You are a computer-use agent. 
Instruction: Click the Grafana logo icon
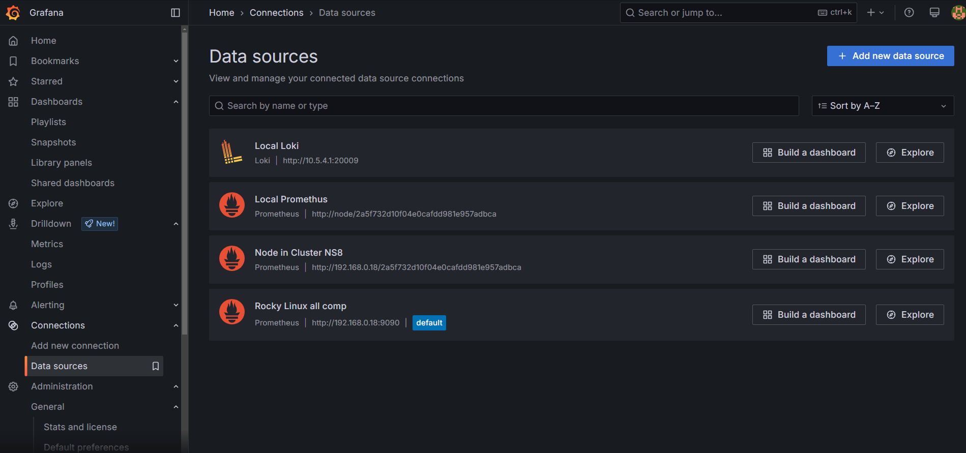tap(13, 13)
